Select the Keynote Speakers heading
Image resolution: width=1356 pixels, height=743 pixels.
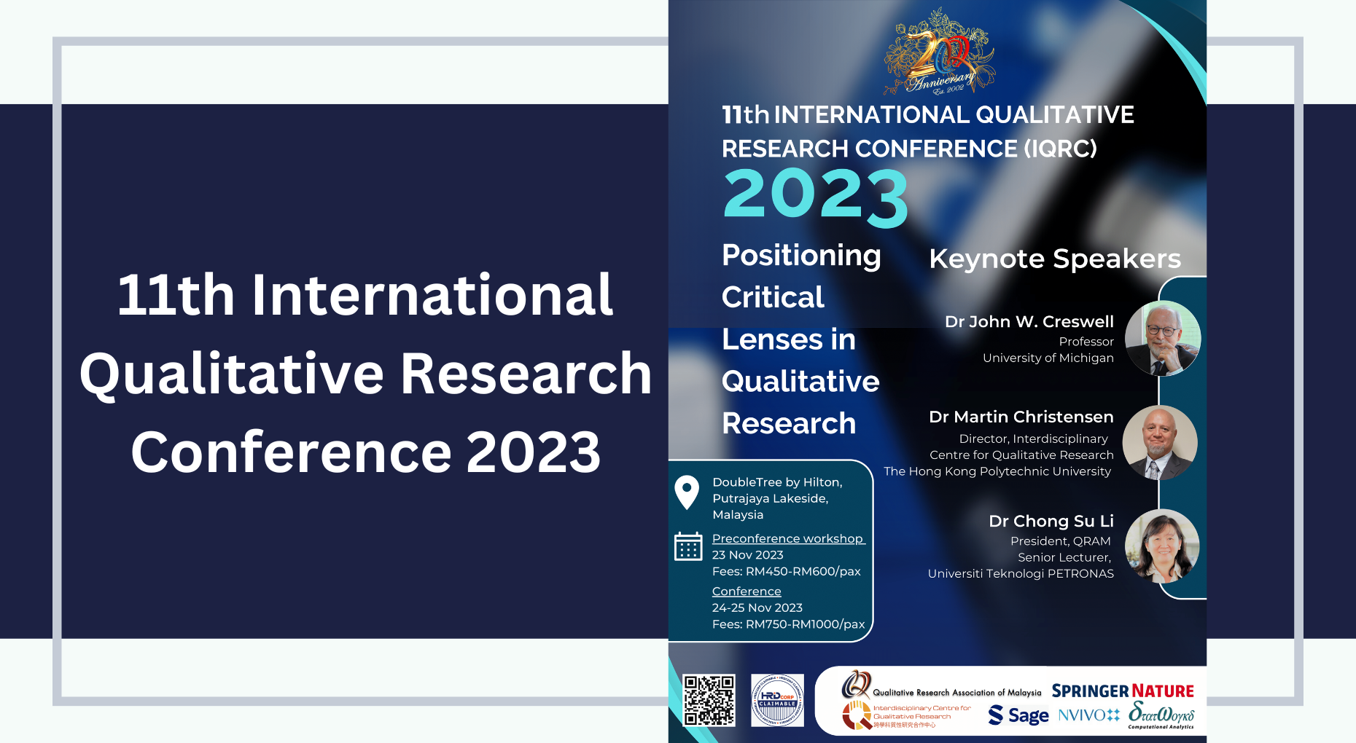(x=1056, y=259)
